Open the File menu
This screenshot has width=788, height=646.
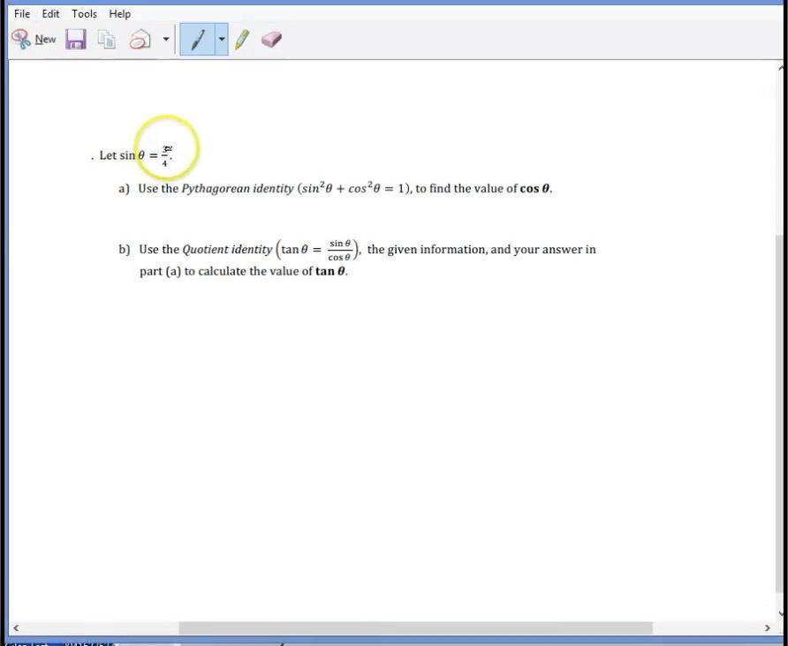(22, 13)
